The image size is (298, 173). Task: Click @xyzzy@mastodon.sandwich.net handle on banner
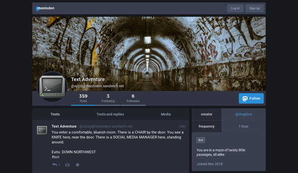97,86
